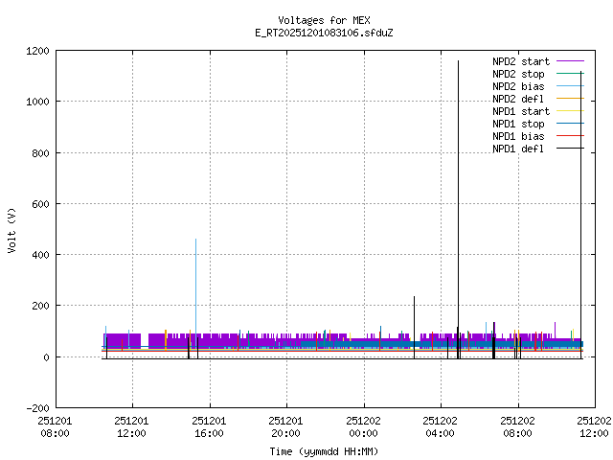Click the 251201 16:00 time tick label

209,426
